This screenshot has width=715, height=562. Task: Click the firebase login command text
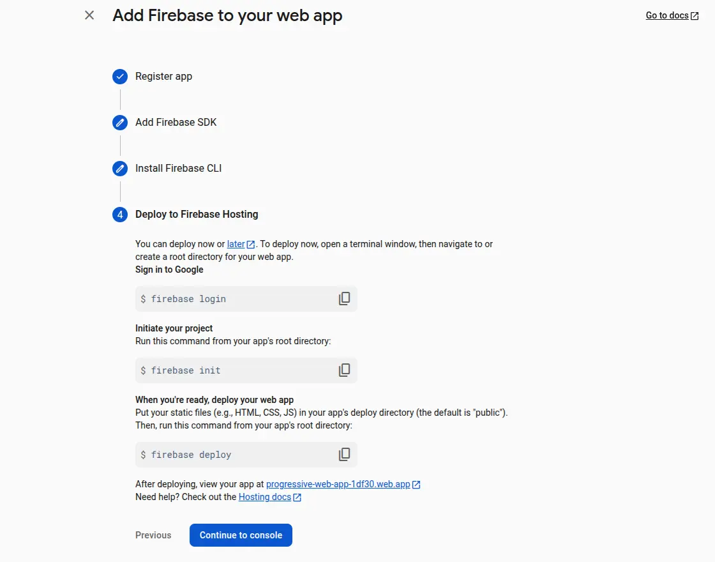click(x=188, y=299)
